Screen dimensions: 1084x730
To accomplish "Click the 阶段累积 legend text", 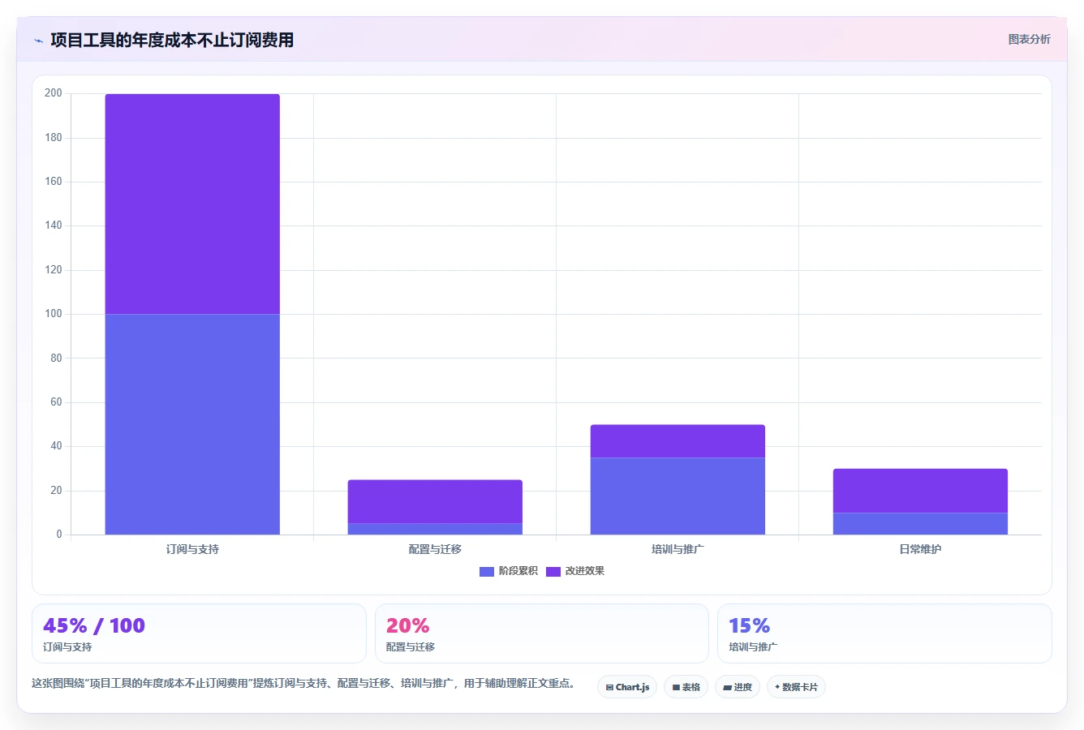I will 518,571.
